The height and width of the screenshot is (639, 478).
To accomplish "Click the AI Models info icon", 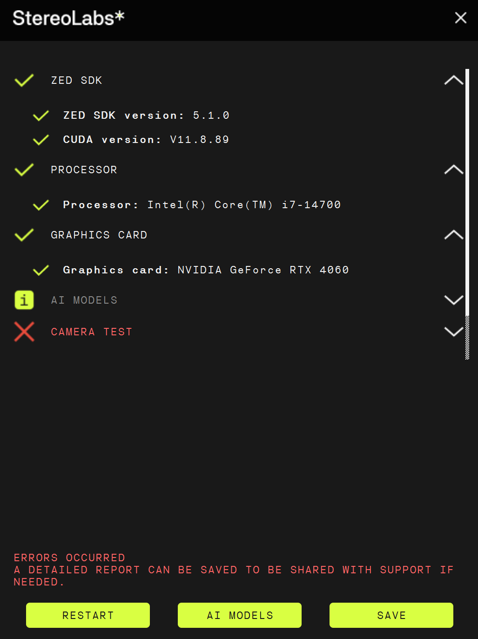I will pyautogui.click(x=24, y=300).
